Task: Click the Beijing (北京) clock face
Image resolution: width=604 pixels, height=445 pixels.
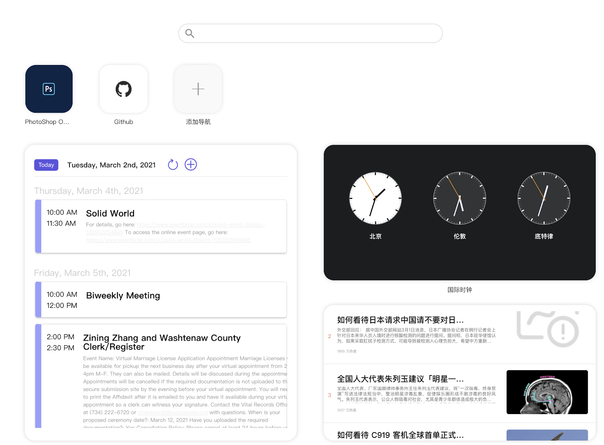Action: [x=375, y=198]
